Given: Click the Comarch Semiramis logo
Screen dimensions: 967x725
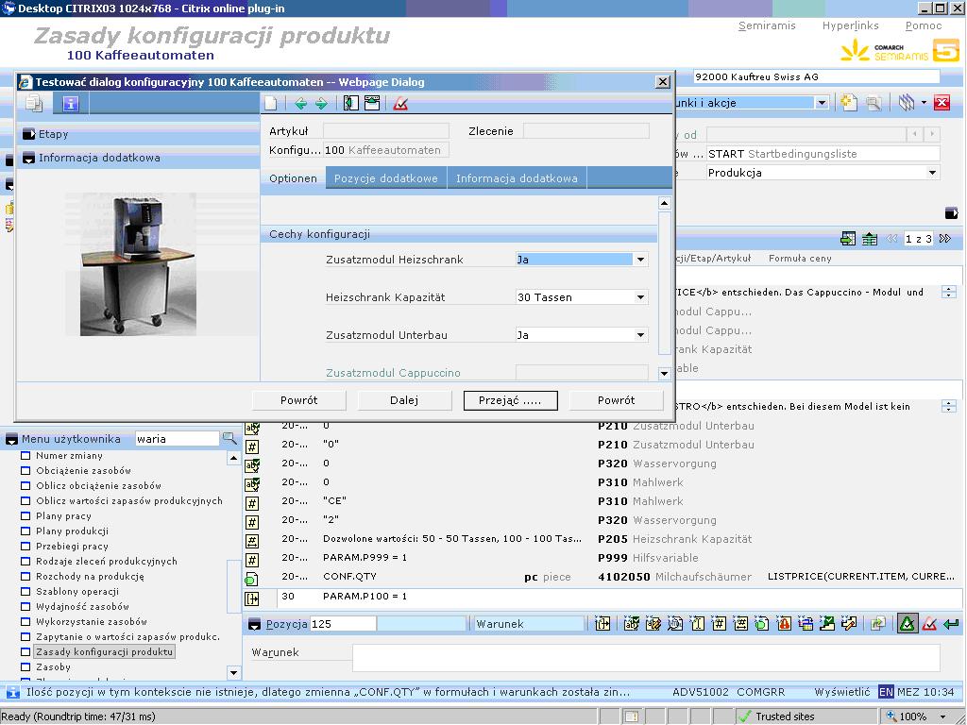Looking at the screenshot, I should pyautogui.click(x=900, y=51).
